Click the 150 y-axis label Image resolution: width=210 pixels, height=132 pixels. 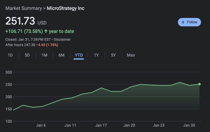[9, 109]
